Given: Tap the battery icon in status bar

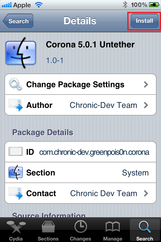Looking at the screenshot, I should (154, 5).
